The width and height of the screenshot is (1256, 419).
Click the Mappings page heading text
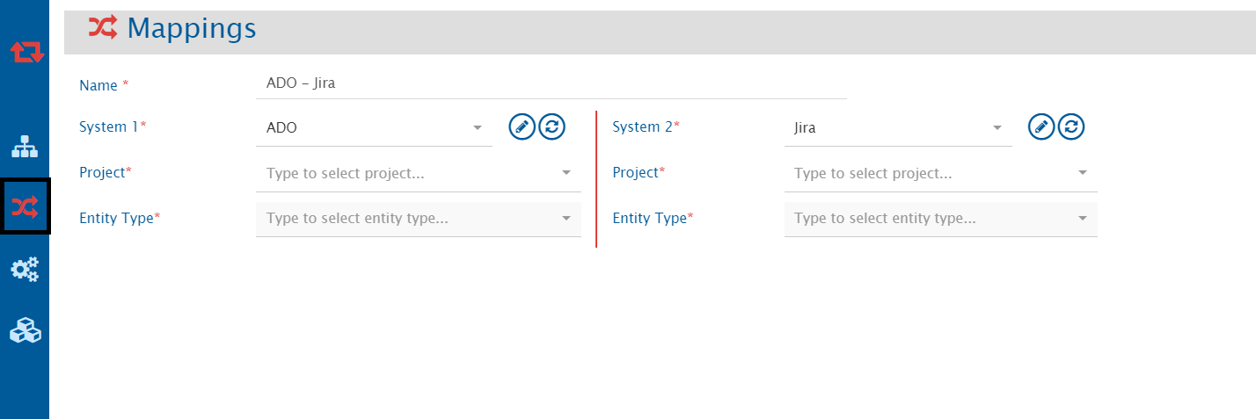[192, 28]
